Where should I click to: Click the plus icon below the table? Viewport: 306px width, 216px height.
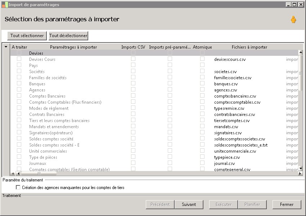13,174
